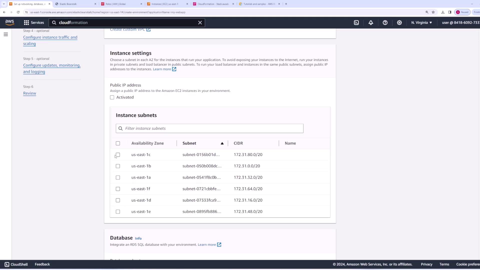This screenshot has height=270, width=480.
Task: Open the user account menu dropdown
Action: (460, 22)
